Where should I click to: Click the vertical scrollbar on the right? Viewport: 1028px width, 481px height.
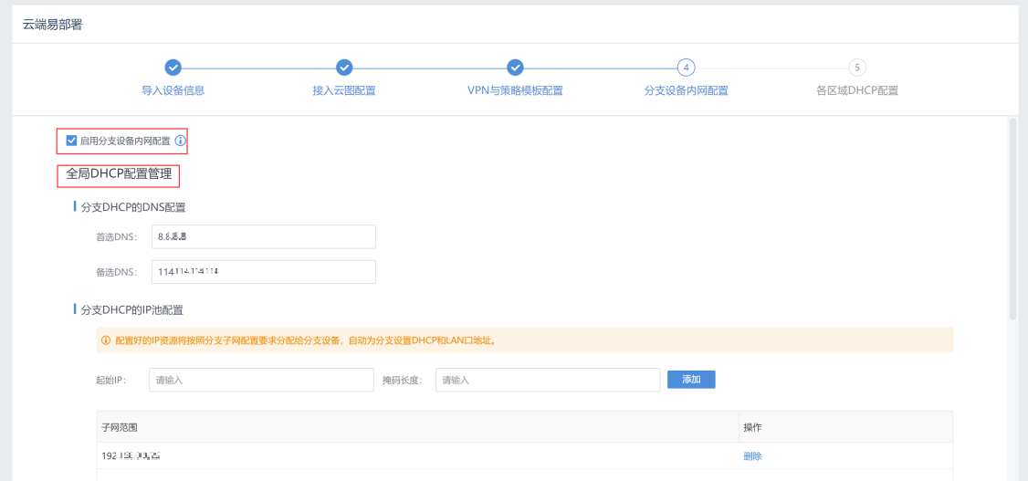point(1012,219)
